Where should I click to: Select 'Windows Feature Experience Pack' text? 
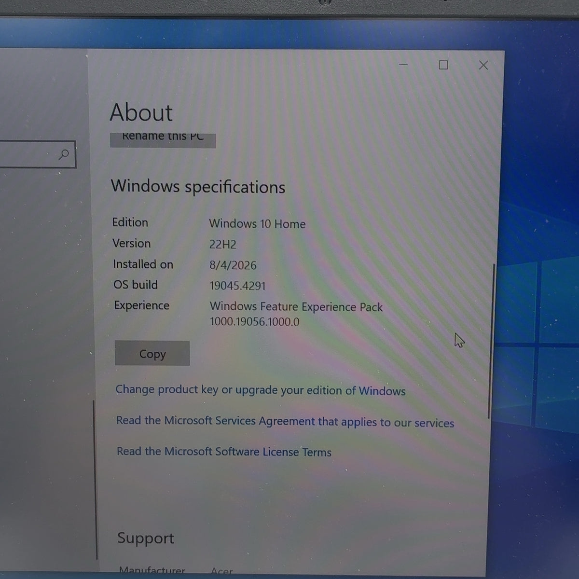click(x=296, y=307)
